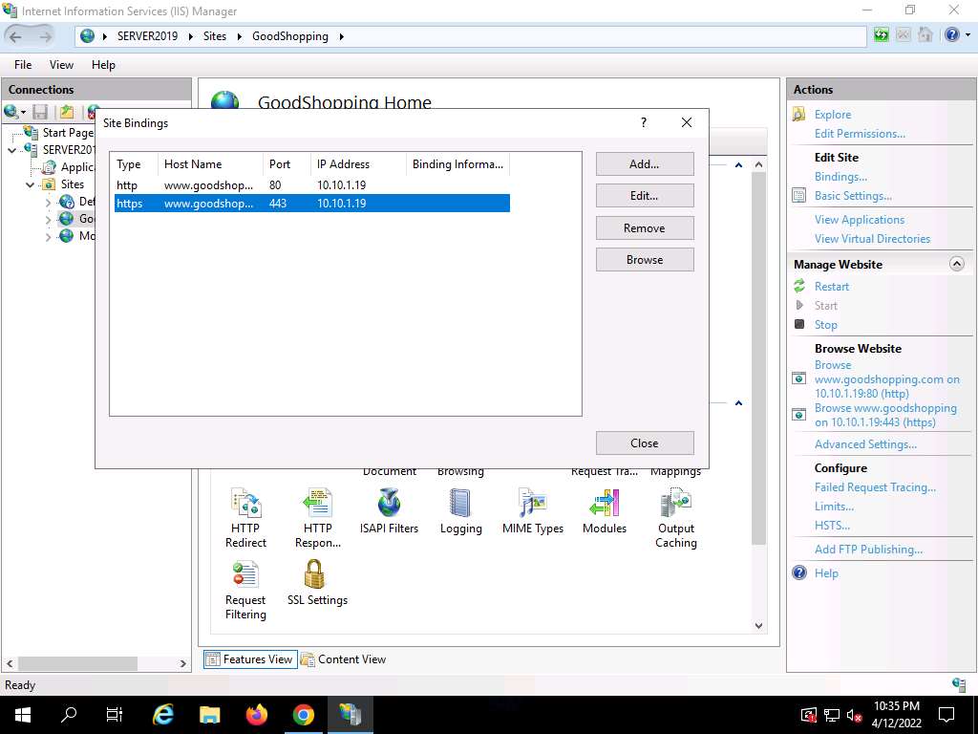The width and height of the screenshot is (978, 734).
Task: Launch Firefox from the taskbar
Action: point(256,715)
